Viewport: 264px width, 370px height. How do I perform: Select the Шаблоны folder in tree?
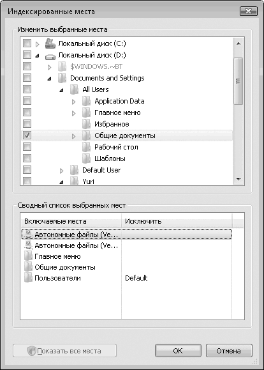coord(110,158)
